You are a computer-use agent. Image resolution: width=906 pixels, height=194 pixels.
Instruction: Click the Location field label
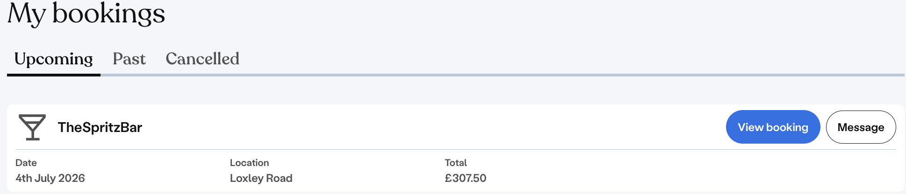(249, 163)
